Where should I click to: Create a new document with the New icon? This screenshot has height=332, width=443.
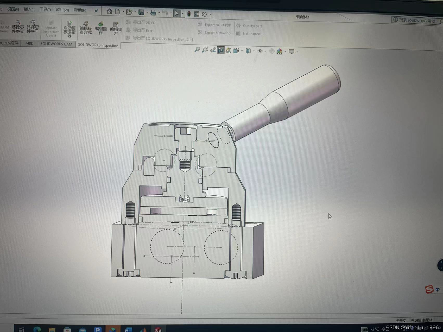pos(117,11)
